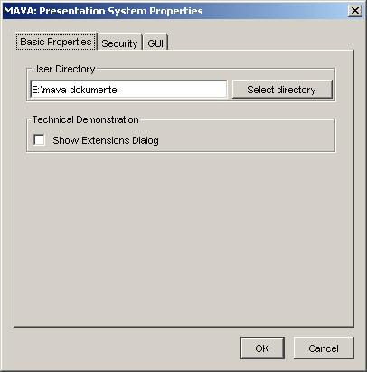Click the 'User Directory' group label
367x372 pixels.
[x=63, y=69]
